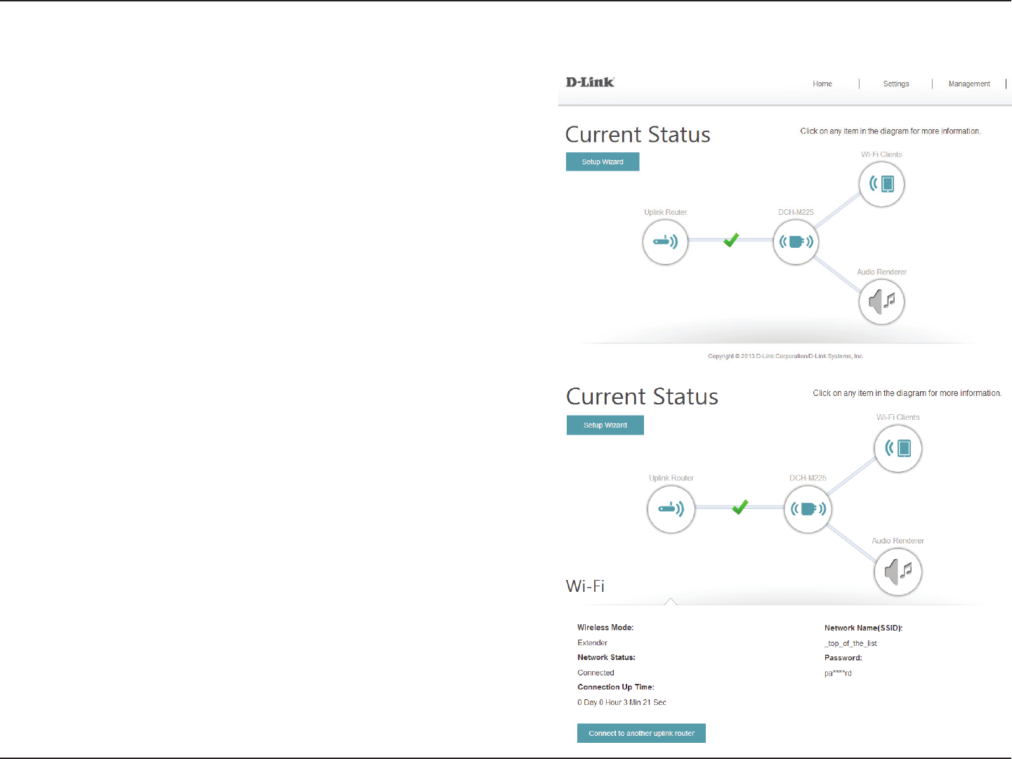Click the "Uplink Router" label in the upper diagram
Image resolution: width=1012 pixels, height=759 pixels.
[x=665, y=212]
